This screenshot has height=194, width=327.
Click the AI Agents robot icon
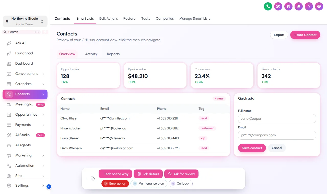(9, 145)
